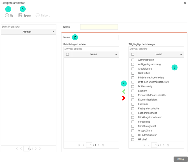The image size is (189, 163).
Task: Jump to last page in Tillgängliga befattningar
Action: coord(168,145)
